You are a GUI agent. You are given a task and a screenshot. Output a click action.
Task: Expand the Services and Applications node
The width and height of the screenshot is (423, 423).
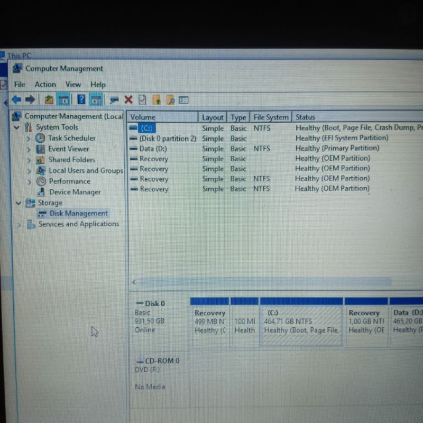point(20,224)
